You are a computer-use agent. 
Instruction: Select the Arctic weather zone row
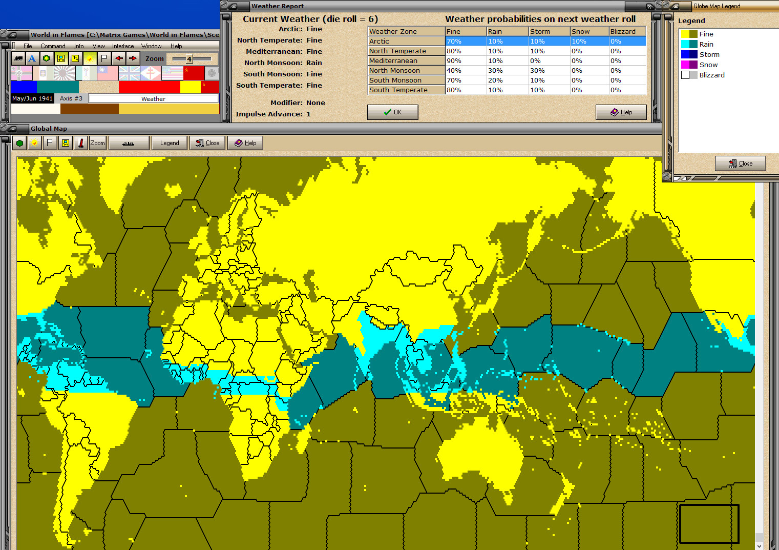tap(507, 41)
